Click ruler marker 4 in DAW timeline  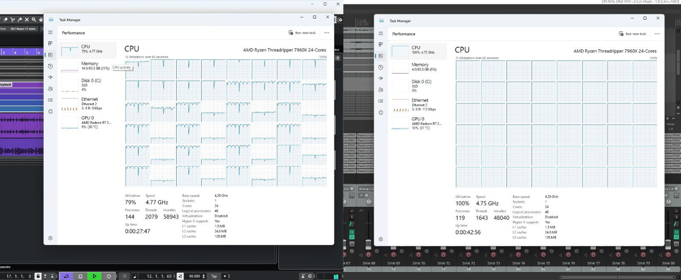[x=15, y=52]
